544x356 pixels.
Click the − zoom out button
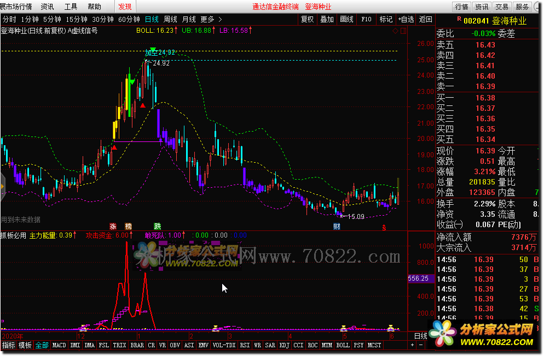coord(421,345)
